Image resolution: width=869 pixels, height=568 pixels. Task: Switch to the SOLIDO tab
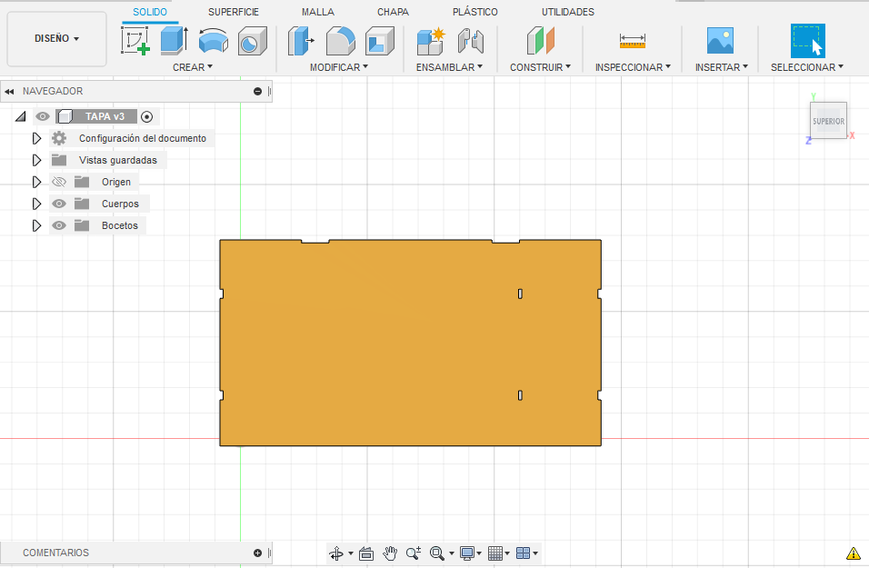coord(150,12)
